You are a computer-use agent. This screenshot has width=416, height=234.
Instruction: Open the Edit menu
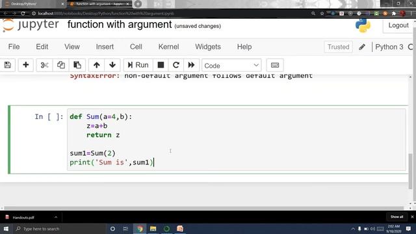(42, 47)
